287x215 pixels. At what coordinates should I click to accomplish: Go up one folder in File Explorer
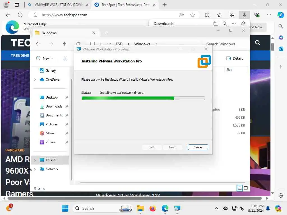64,44
